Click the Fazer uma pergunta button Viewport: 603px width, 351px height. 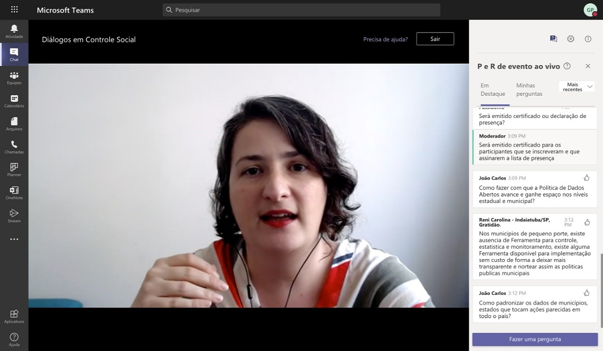[x=535, y=339]
